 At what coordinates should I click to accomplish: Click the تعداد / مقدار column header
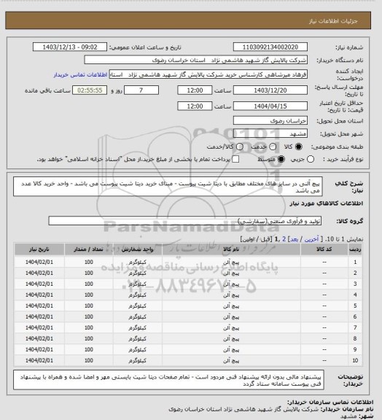click(x=89, y=249)
